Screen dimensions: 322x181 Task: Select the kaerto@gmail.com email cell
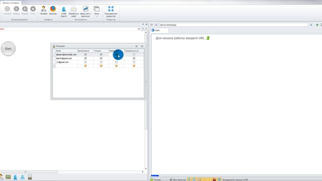[x=66, y=58]
